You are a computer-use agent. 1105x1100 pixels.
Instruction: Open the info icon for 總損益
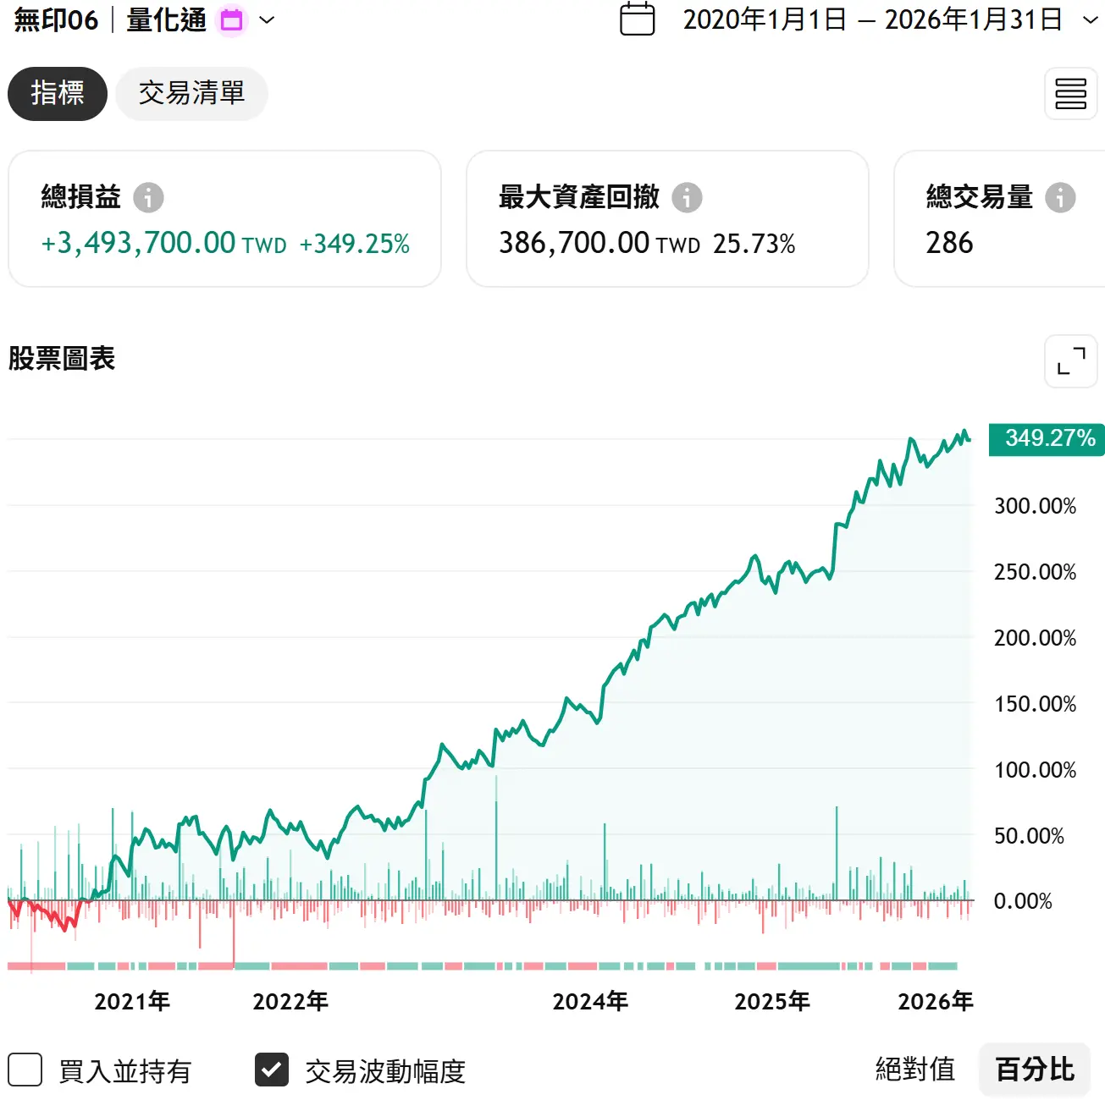[148, 197]
